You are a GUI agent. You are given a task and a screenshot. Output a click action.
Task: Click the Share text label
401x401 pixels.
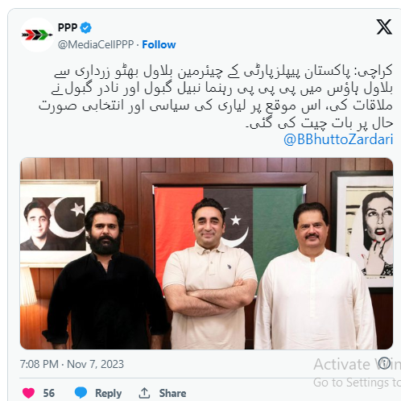[172, 393]
